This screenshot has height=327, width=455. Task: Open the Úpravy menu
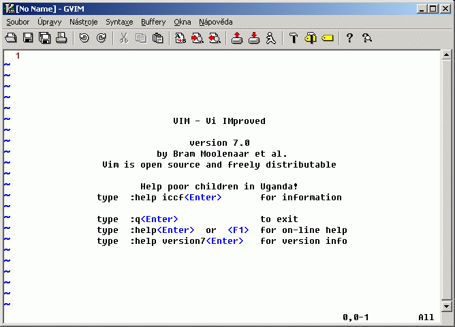point(49,22)
